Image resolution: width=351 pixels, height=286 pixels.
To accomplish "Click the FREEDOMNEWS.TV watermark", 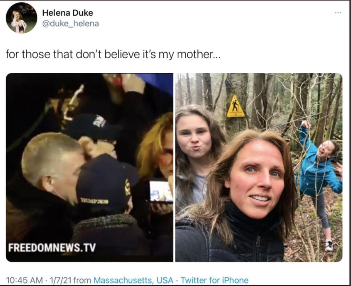I will click(52, 247).
